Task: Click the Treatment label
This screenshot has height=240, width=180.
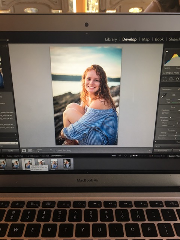Action: (x=166, y=89)
